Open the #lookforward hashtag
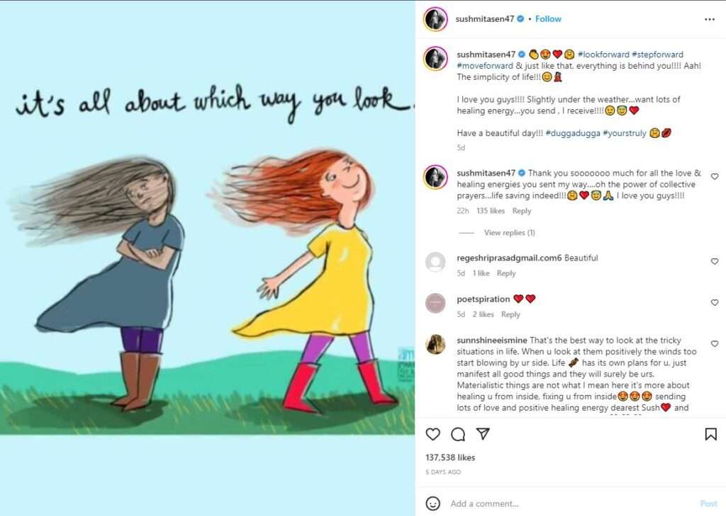The height and width of the screenshot is (516, 726). (x=603, y=55)
